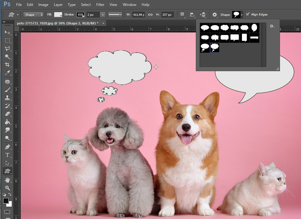The image size is (301, 219).
Task: Choose the cloud thought bubble shape thumbnail
Action: click(x=215, y=48)
